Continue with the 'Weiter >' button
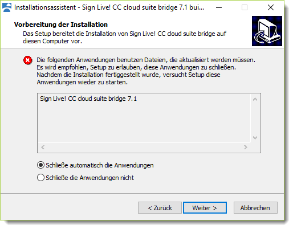This screenshot has height=229, width=293. 205,208
